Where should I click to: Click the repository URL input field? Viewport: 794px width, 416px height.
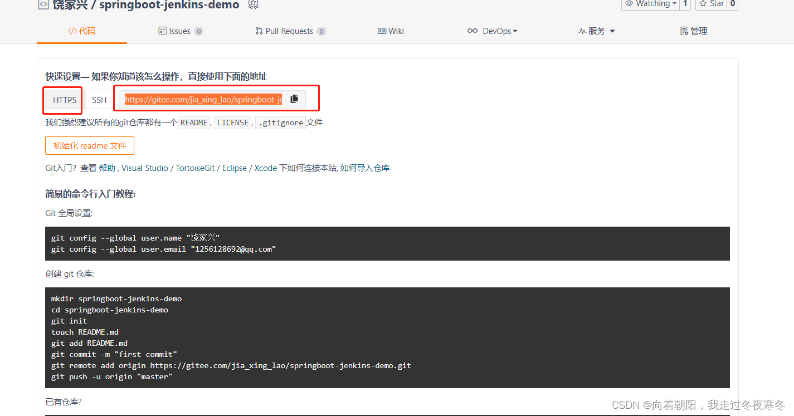pyautogui.click(x=203, y=100)
